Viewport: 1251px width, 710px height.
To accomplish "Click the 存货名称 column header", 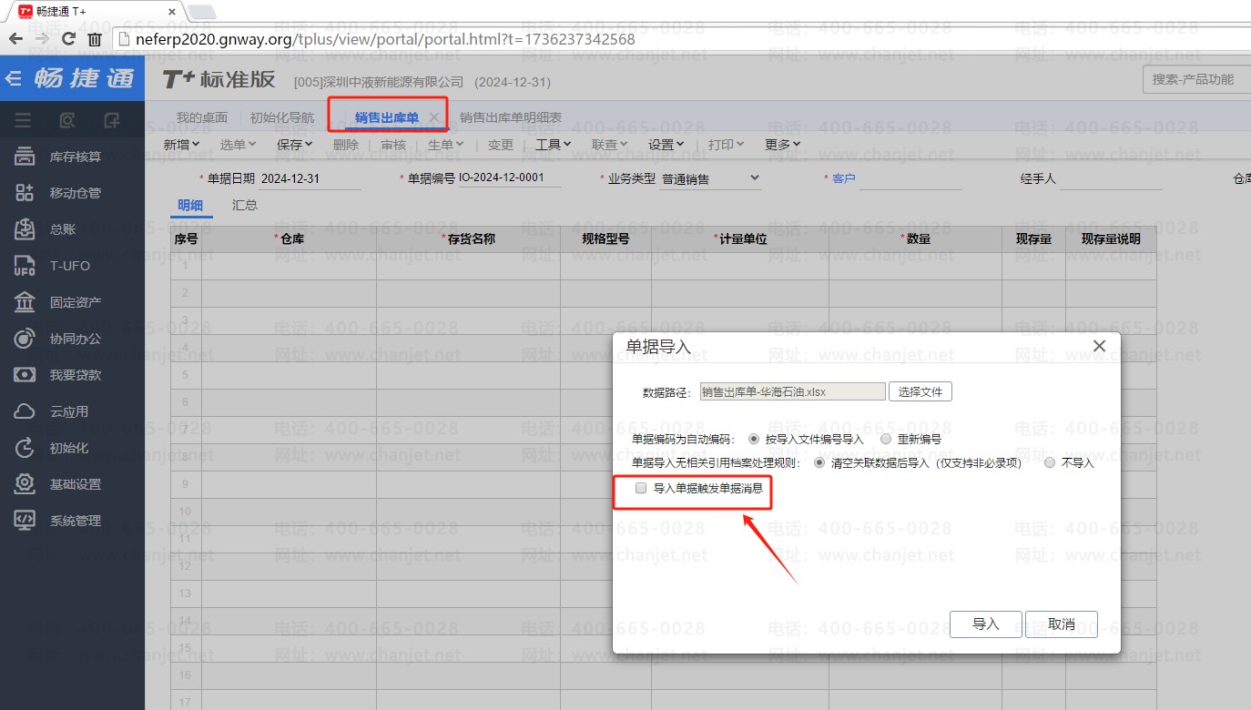I will [x=471, y=239].
